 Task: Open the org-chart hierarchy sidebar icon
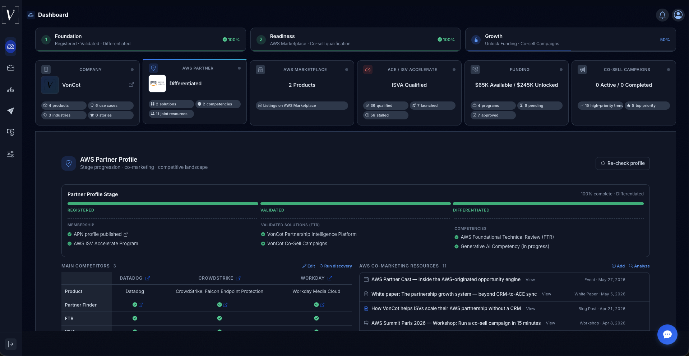(x=11, y=89)
